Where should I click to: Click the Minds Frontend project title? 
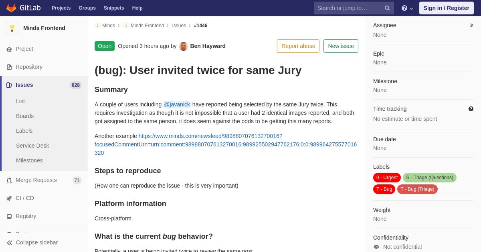[44, 28]
